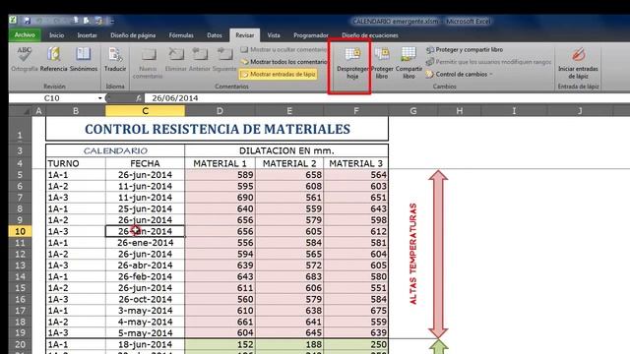Viewport: 630px width, 354px height.
Task: Toggle Mostrar todos los comentarios
Action: [284, 62]
